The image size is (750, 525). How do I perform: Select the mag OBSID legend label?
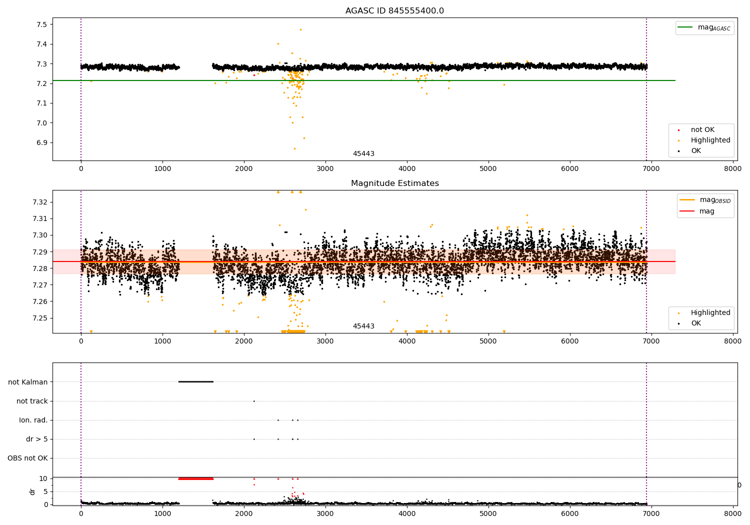point(715,200)
